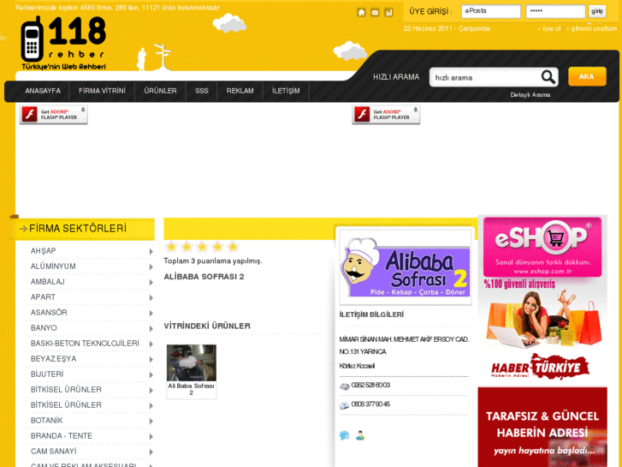This screenshot has height=467, width=622.
Task: Expand the BOTANİK sector arrow
Action: coord(151,422)
